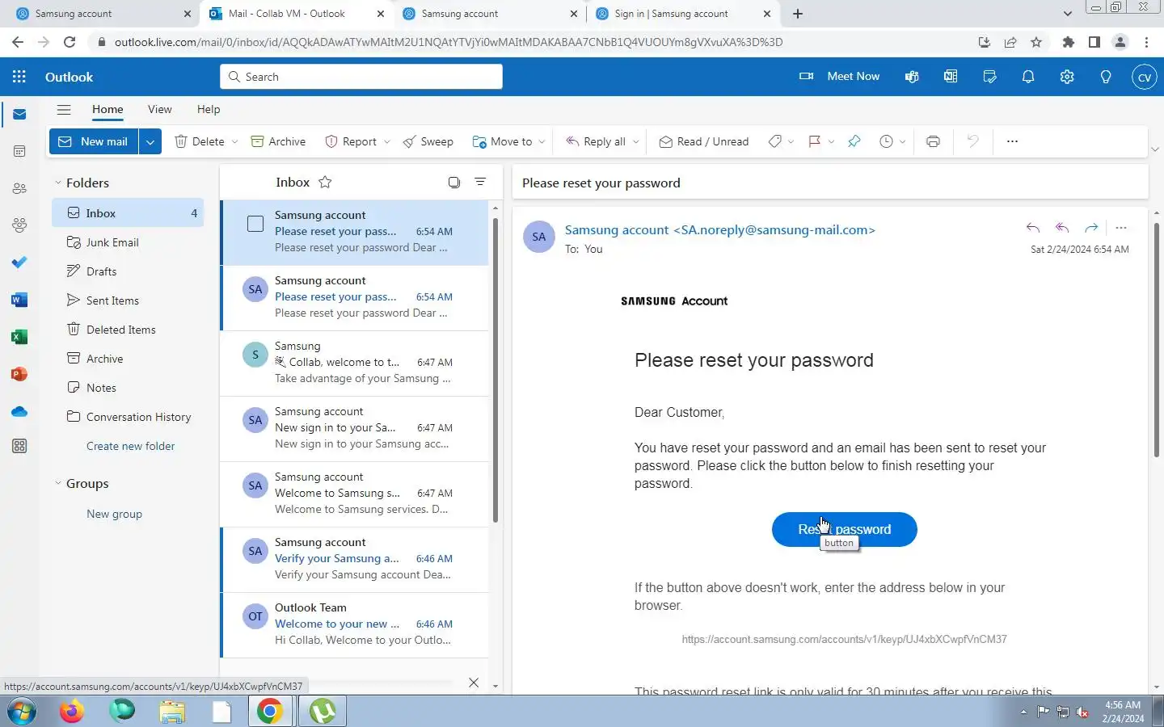Expand the New mail dropdown arrow
Viewport: 1164px width, 727px height.
tap(150, 141)
